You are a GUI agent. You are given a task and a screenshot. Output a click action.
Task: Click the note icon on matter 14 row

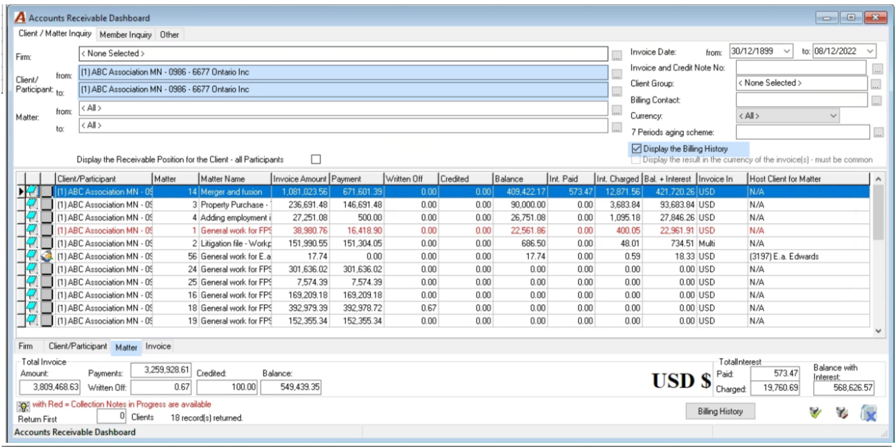32,192
